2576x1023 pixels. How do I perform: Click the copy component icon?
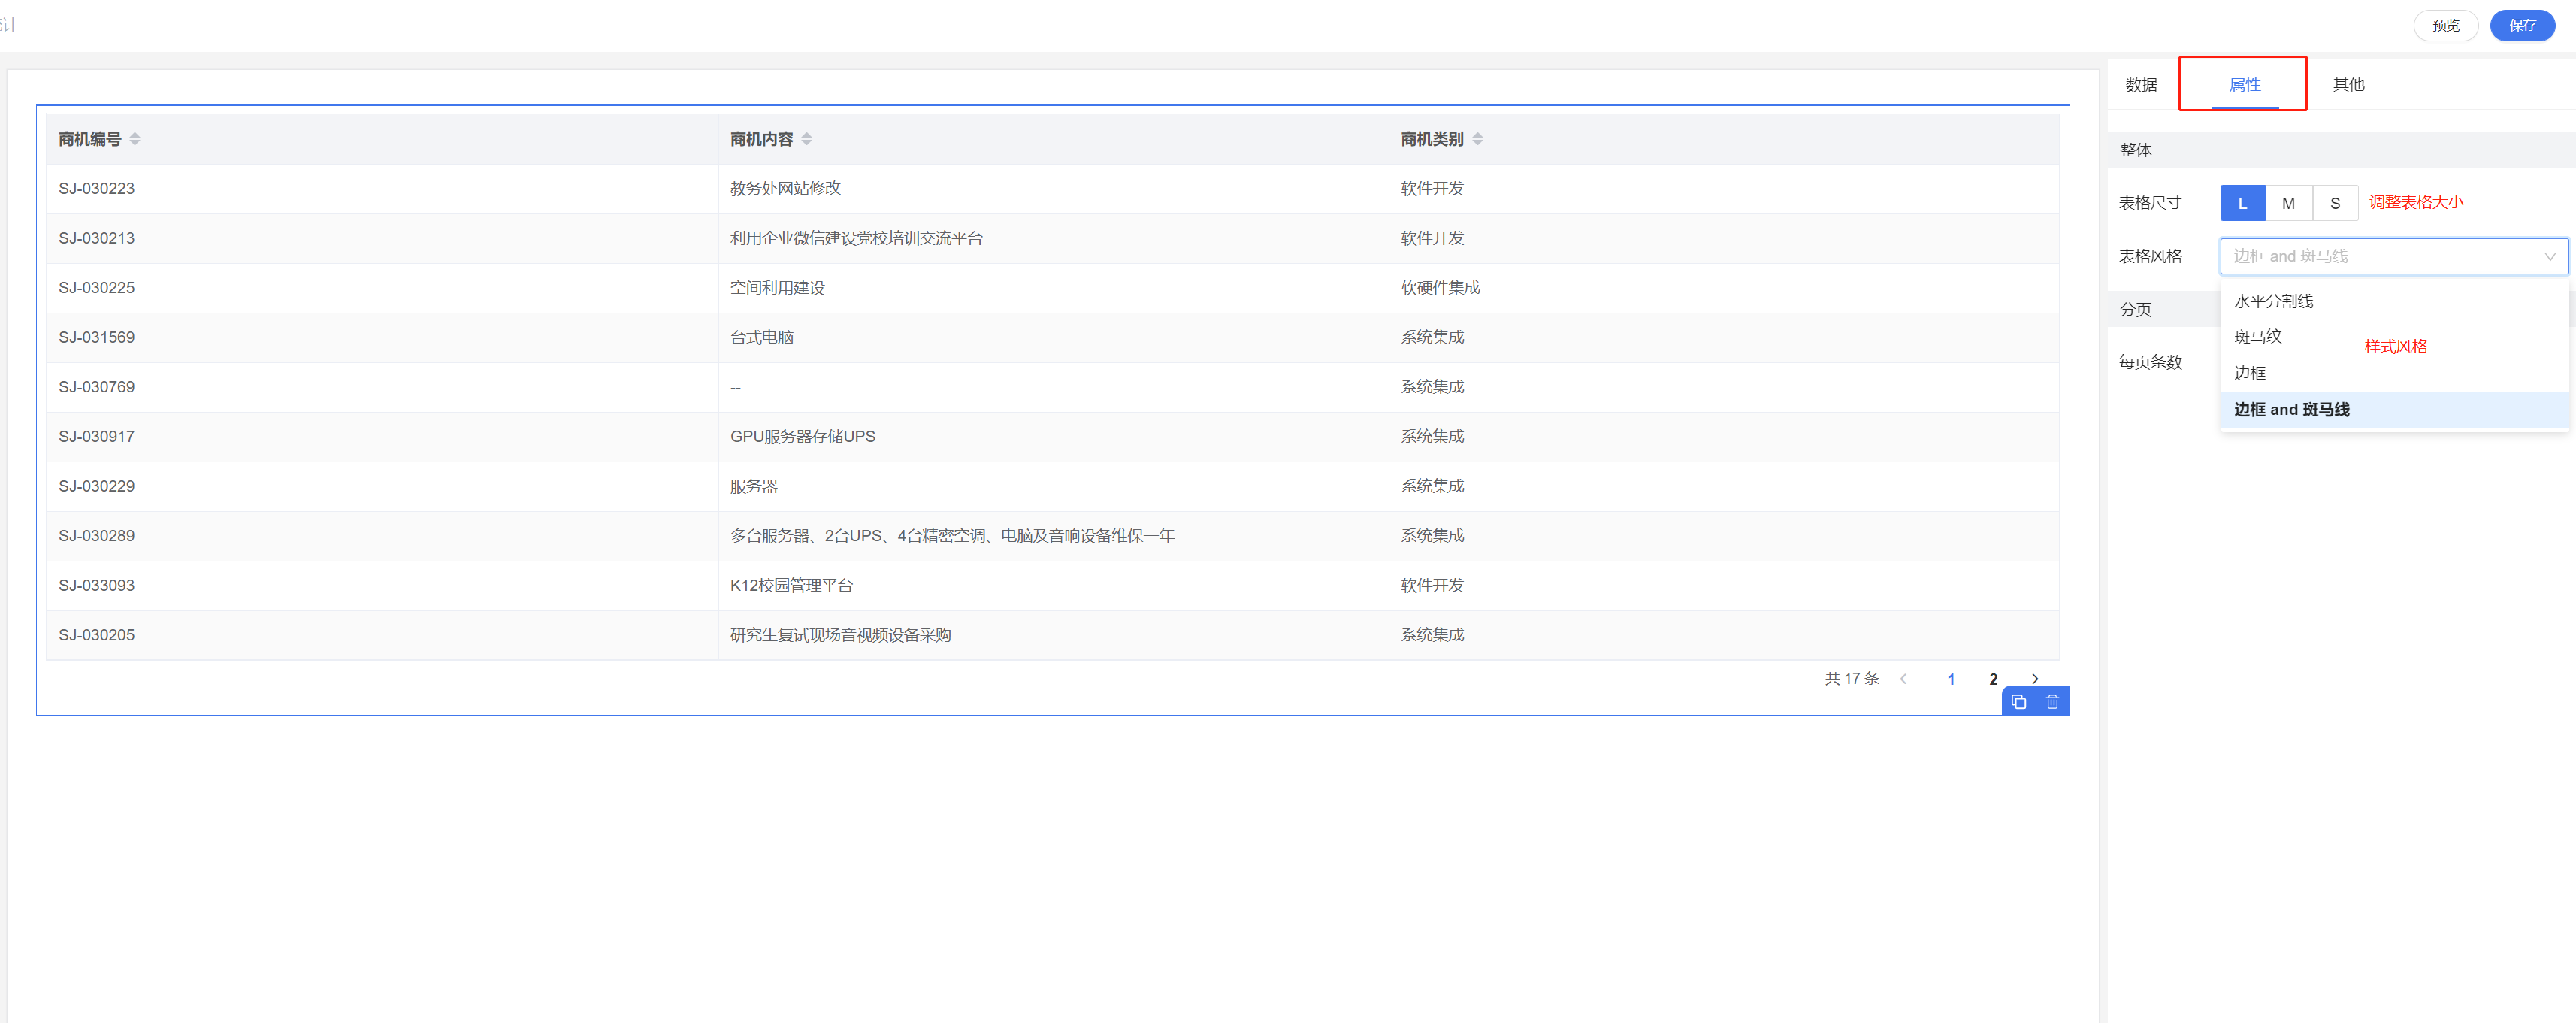(x=2018, y=702)
